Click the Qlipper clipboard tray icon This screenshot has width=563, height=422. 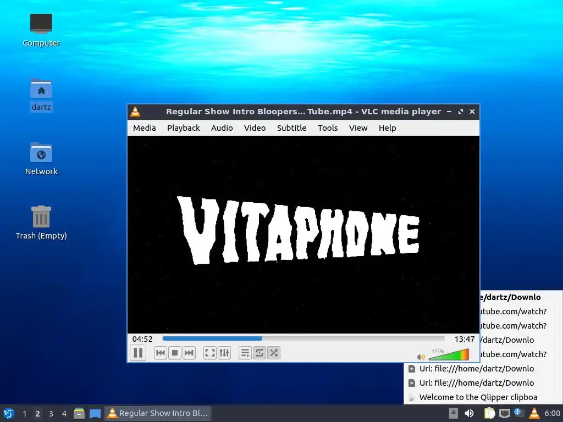489,413
